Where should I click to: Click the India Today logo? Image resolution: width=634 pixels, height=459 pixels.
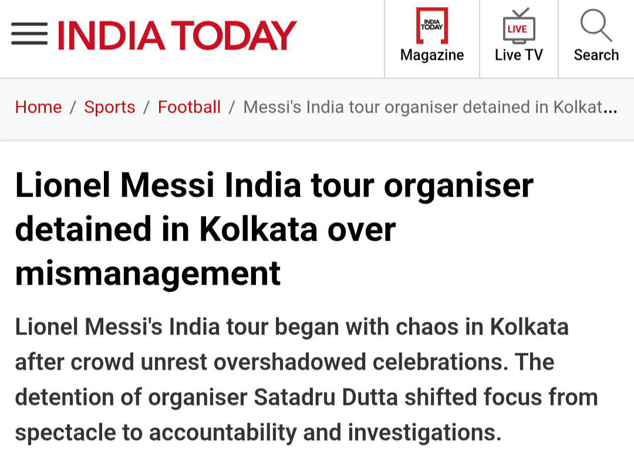177,35
